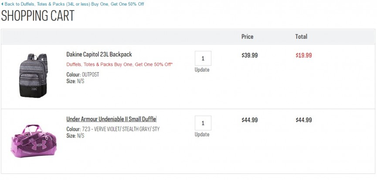Click the $39.99 backpack price
The height and width of the screenshot is (180, 377).
[x=250, y=56]
